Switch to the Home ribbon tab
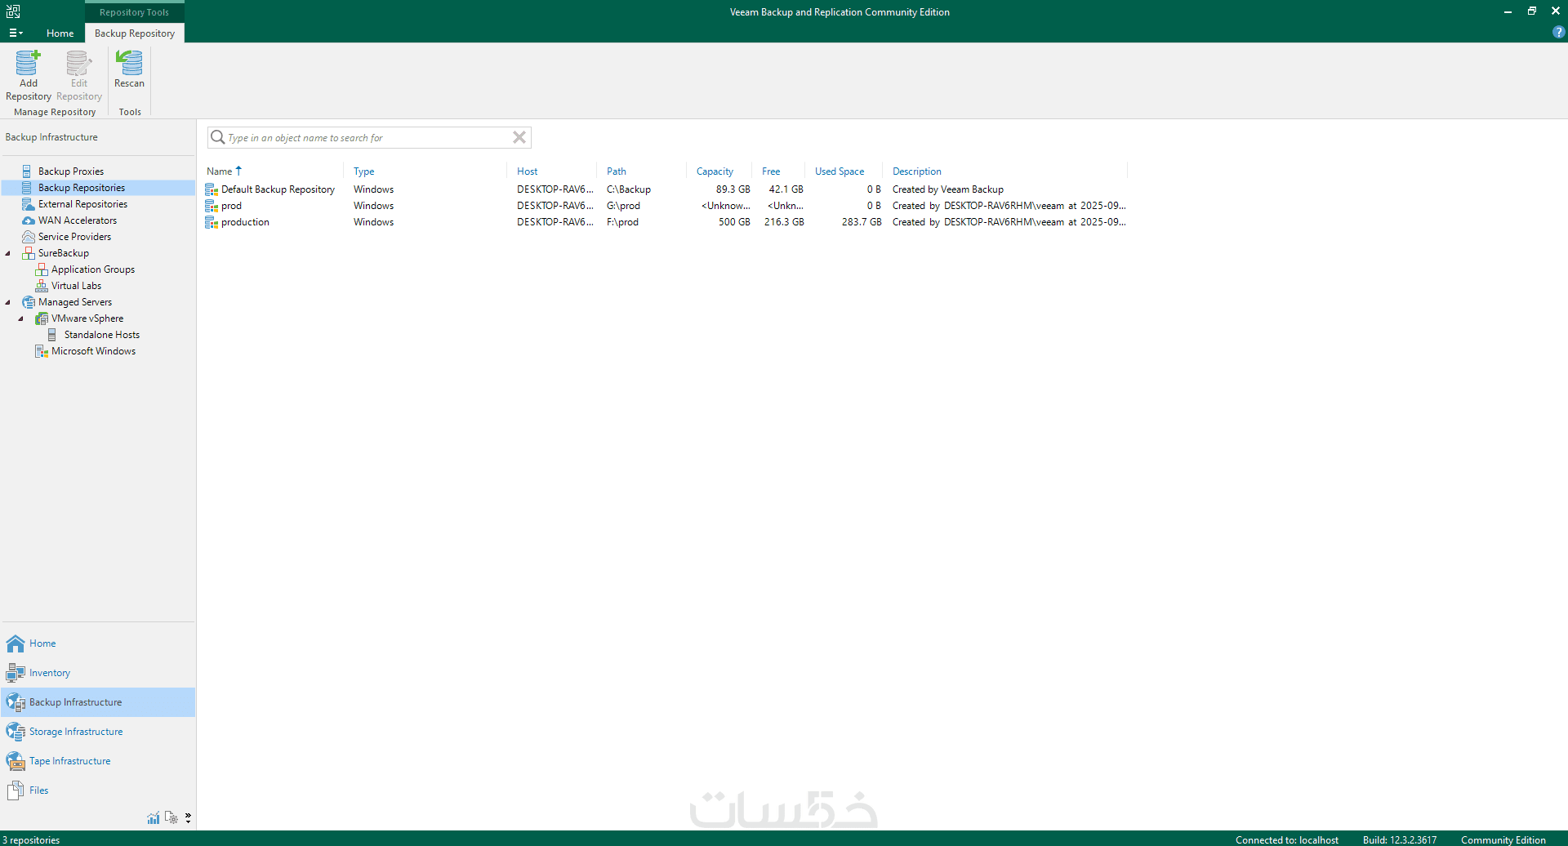 coord(60,33)
